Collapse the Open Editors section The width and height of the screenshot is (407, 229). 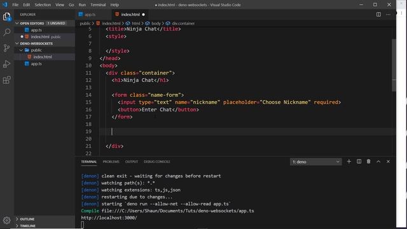[17, 24]
